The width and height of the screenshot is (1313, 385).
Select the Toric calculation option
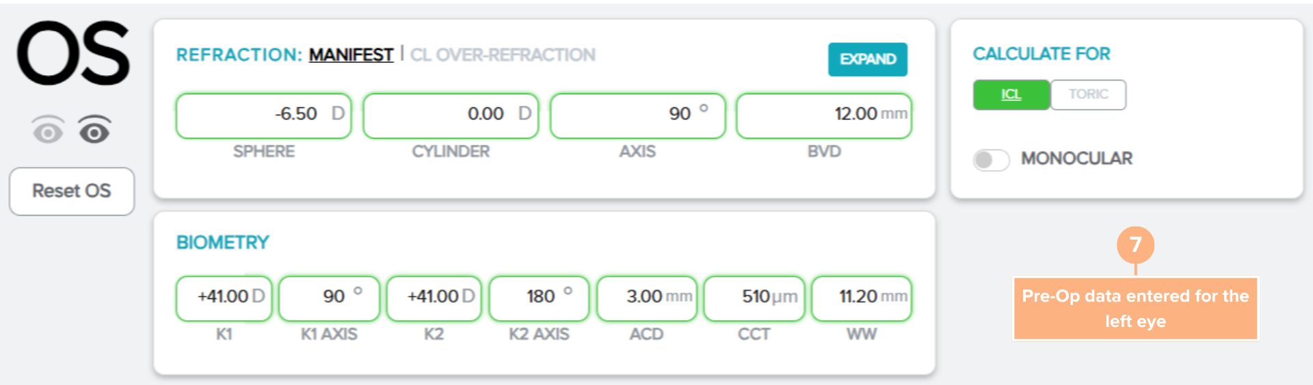[x=1088, y=95]
